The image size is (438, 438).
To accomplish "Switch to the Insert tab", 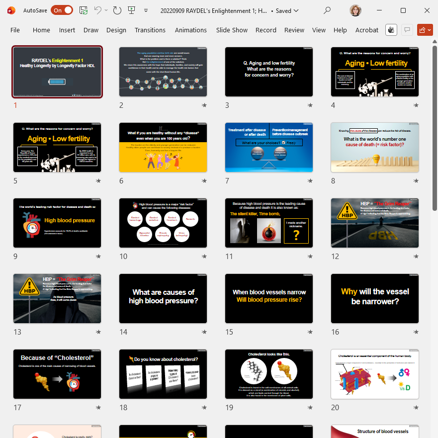I will click(67, 30).
